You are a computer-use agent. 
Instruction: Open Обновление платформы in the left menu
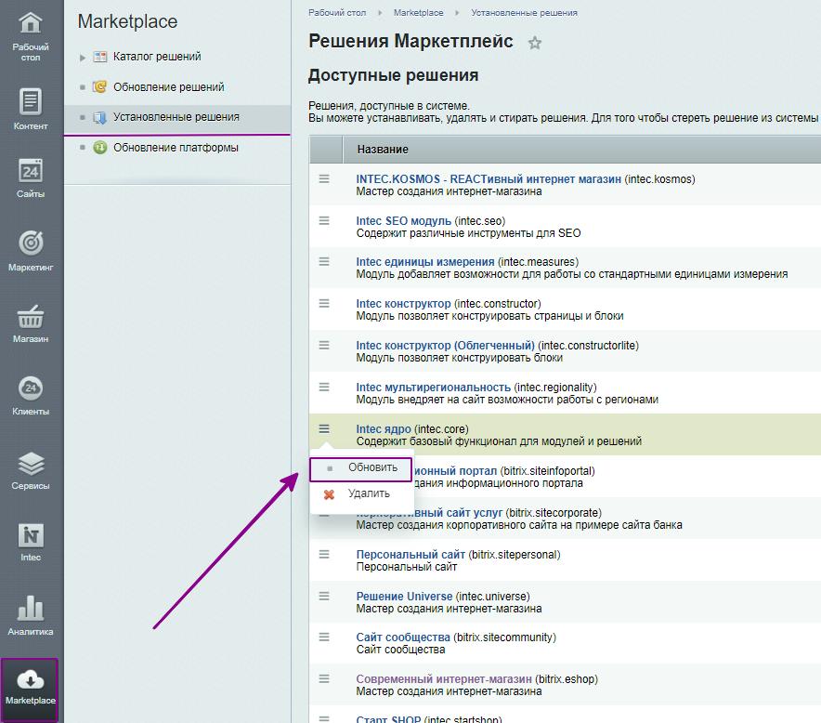tap(176, 148)
